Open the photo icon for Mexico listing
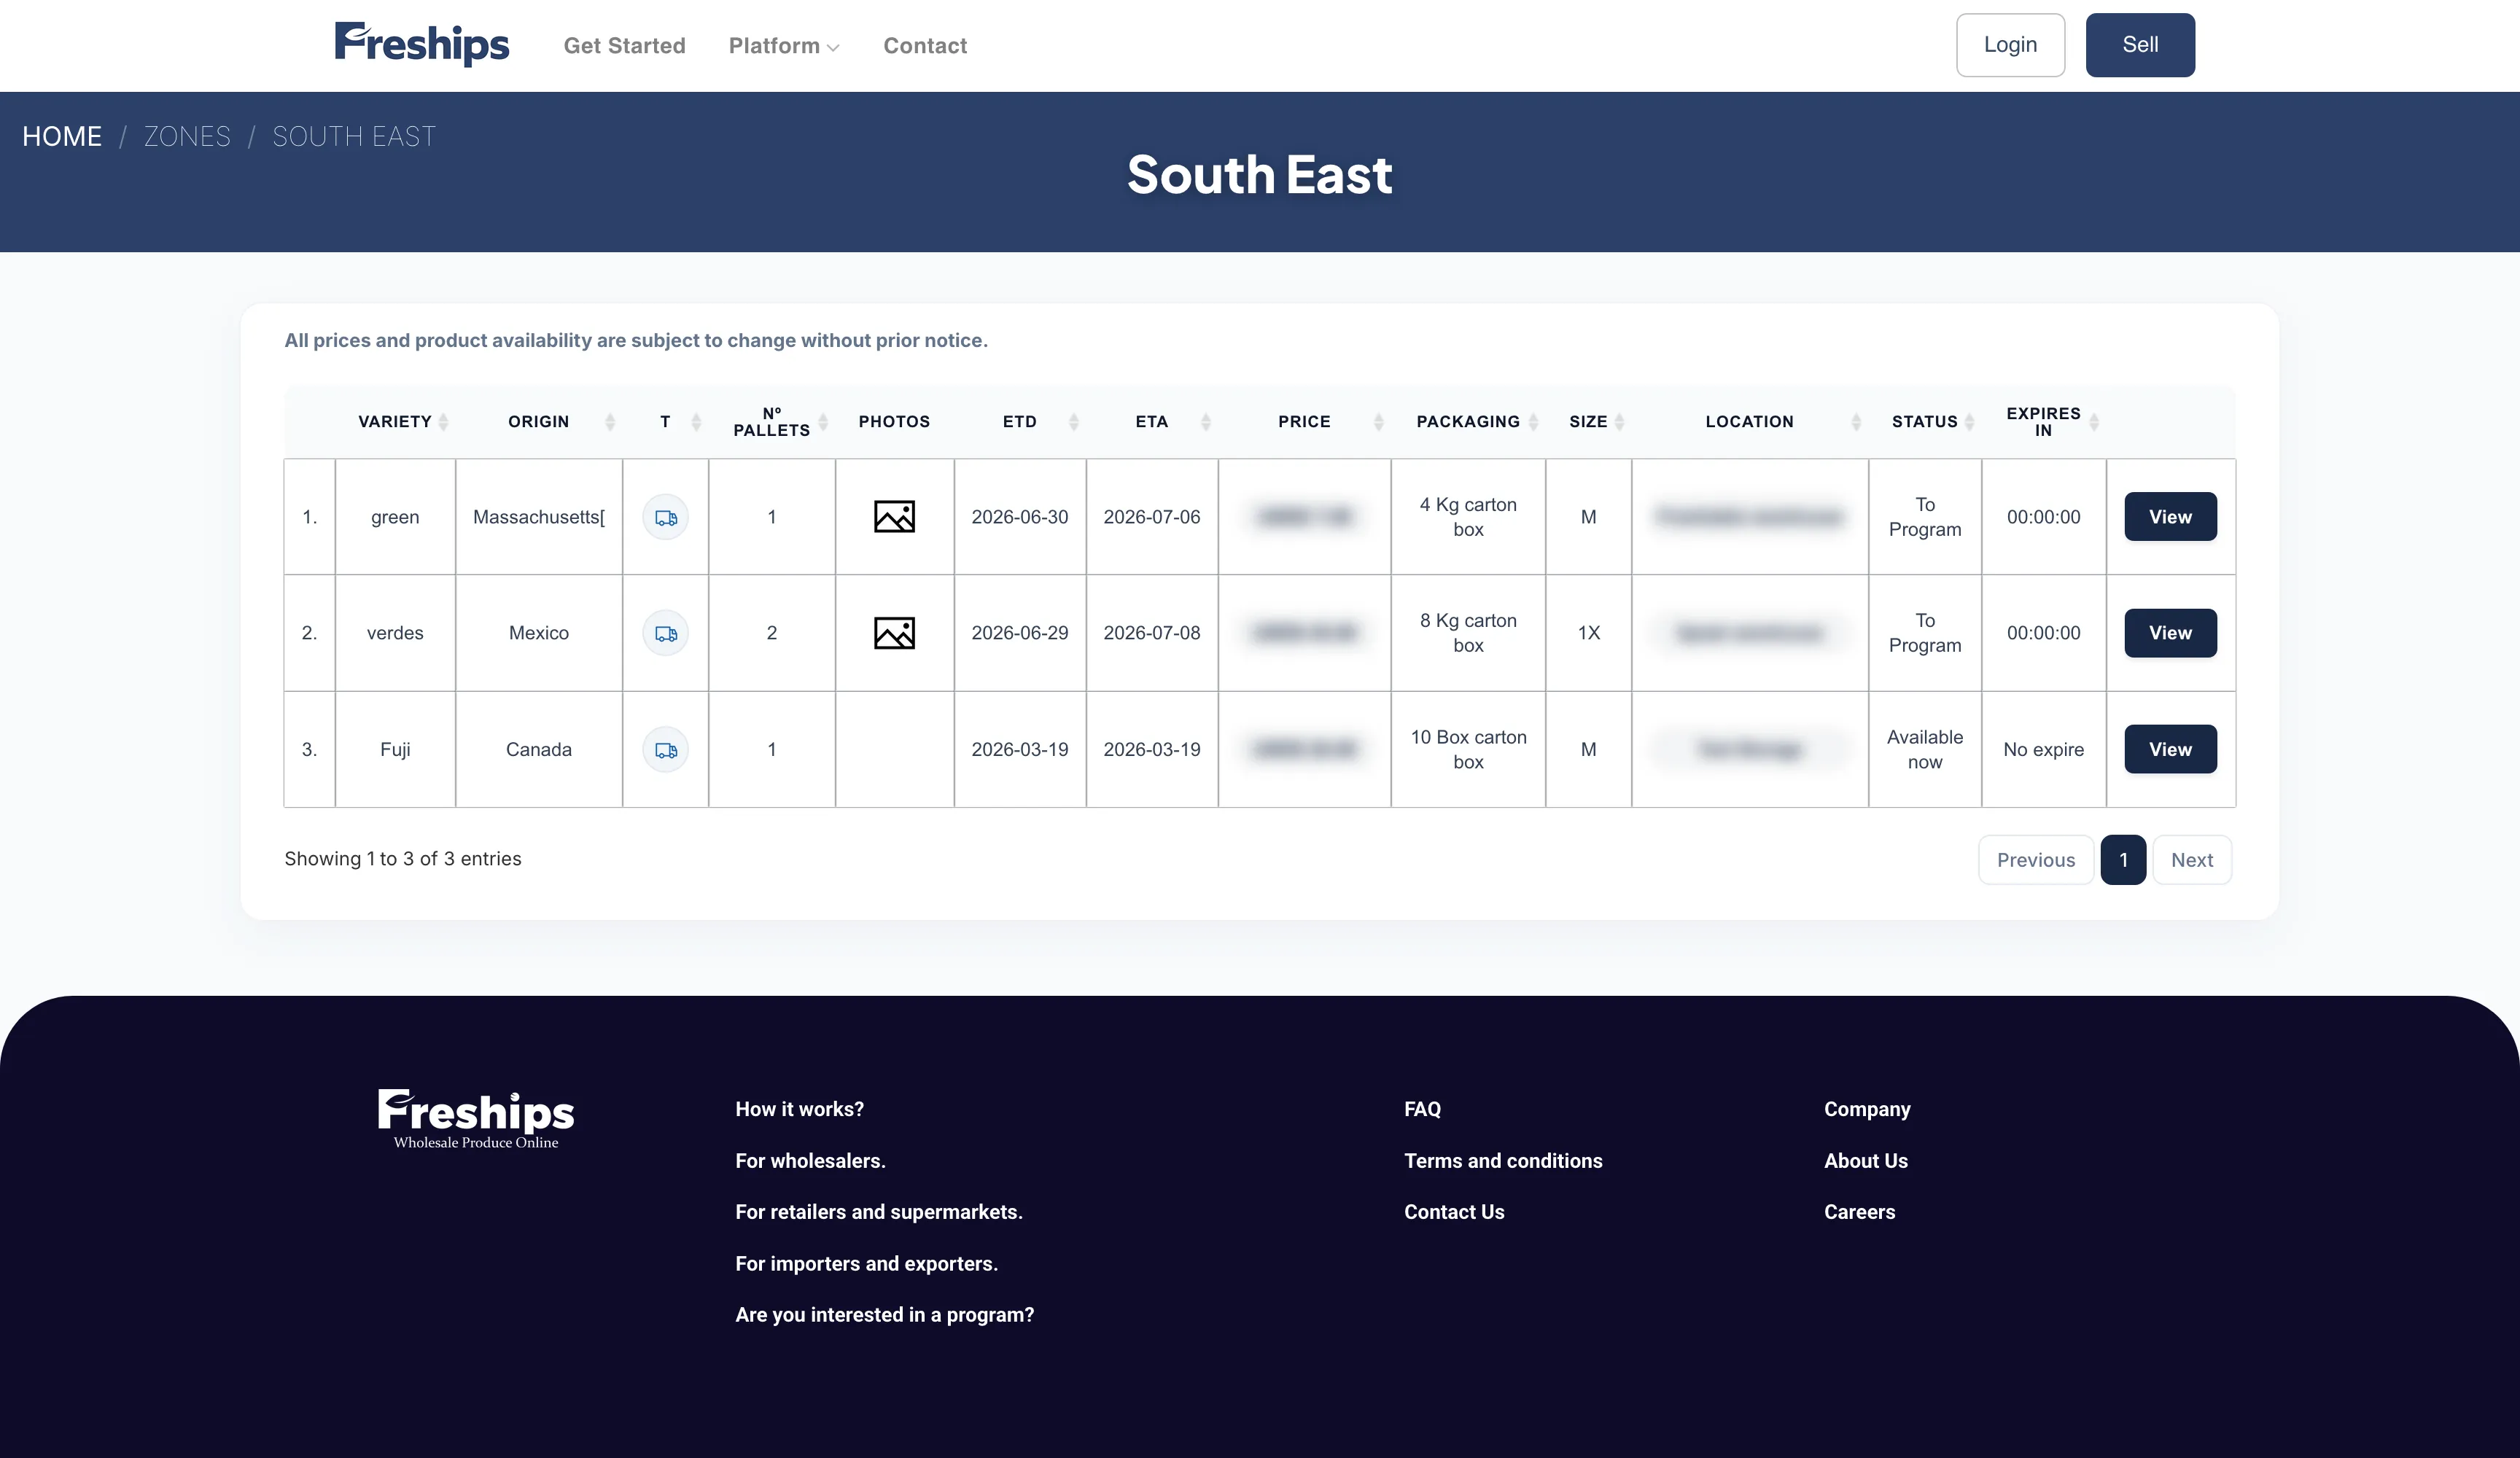Viewport: 2520px width, 1458px height. (894, 633)
